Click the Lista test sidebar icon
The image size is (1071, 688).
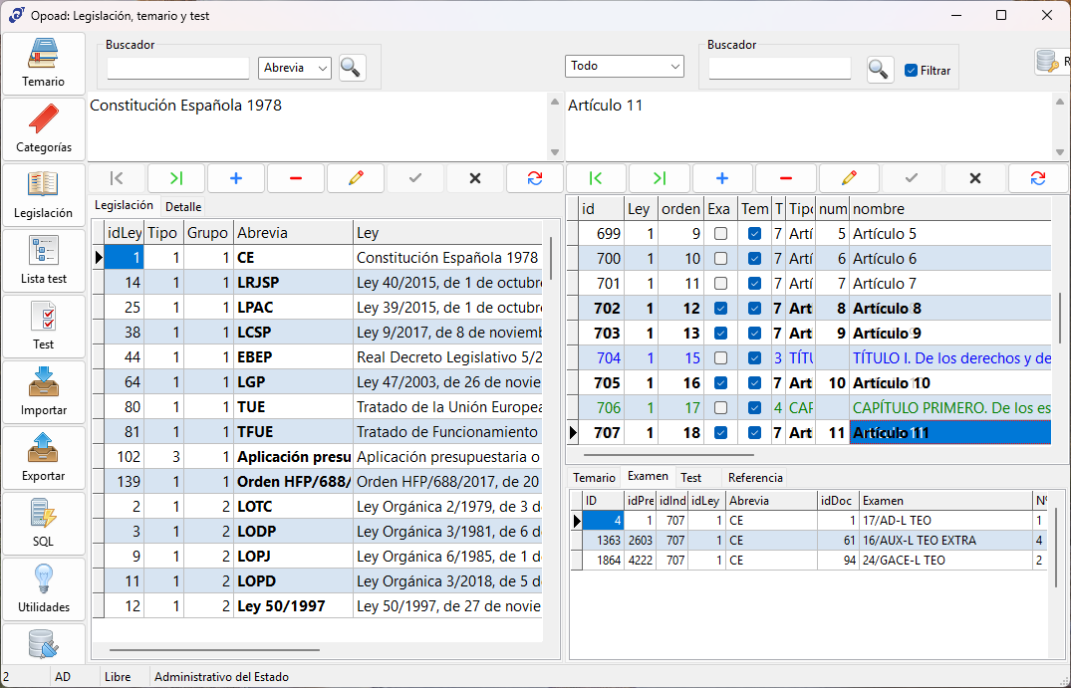44,261
